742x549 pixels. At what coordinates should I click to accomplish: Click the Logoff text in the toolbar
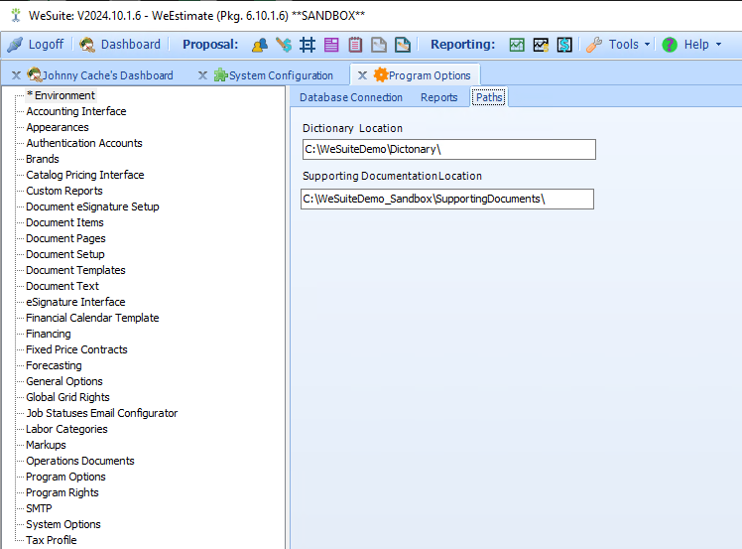(x=46, y=45)
